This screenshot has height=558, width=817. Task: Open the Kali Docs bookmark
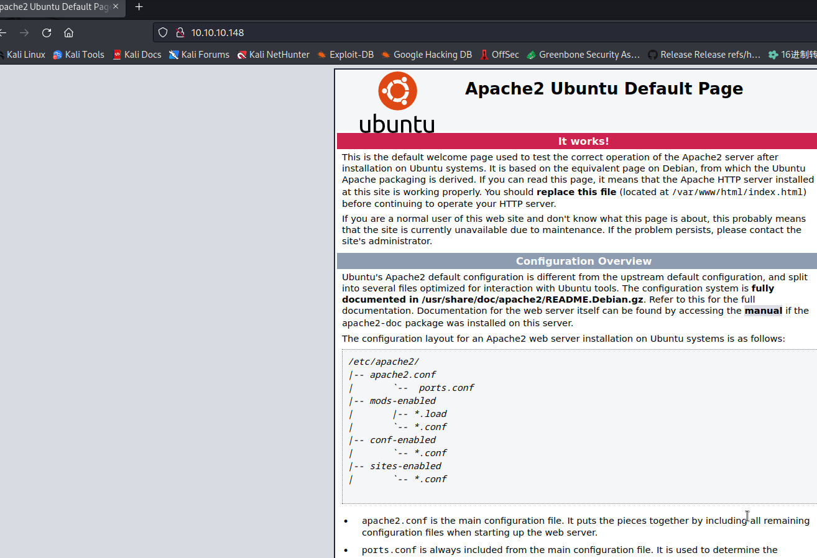(x=137, y=55)
